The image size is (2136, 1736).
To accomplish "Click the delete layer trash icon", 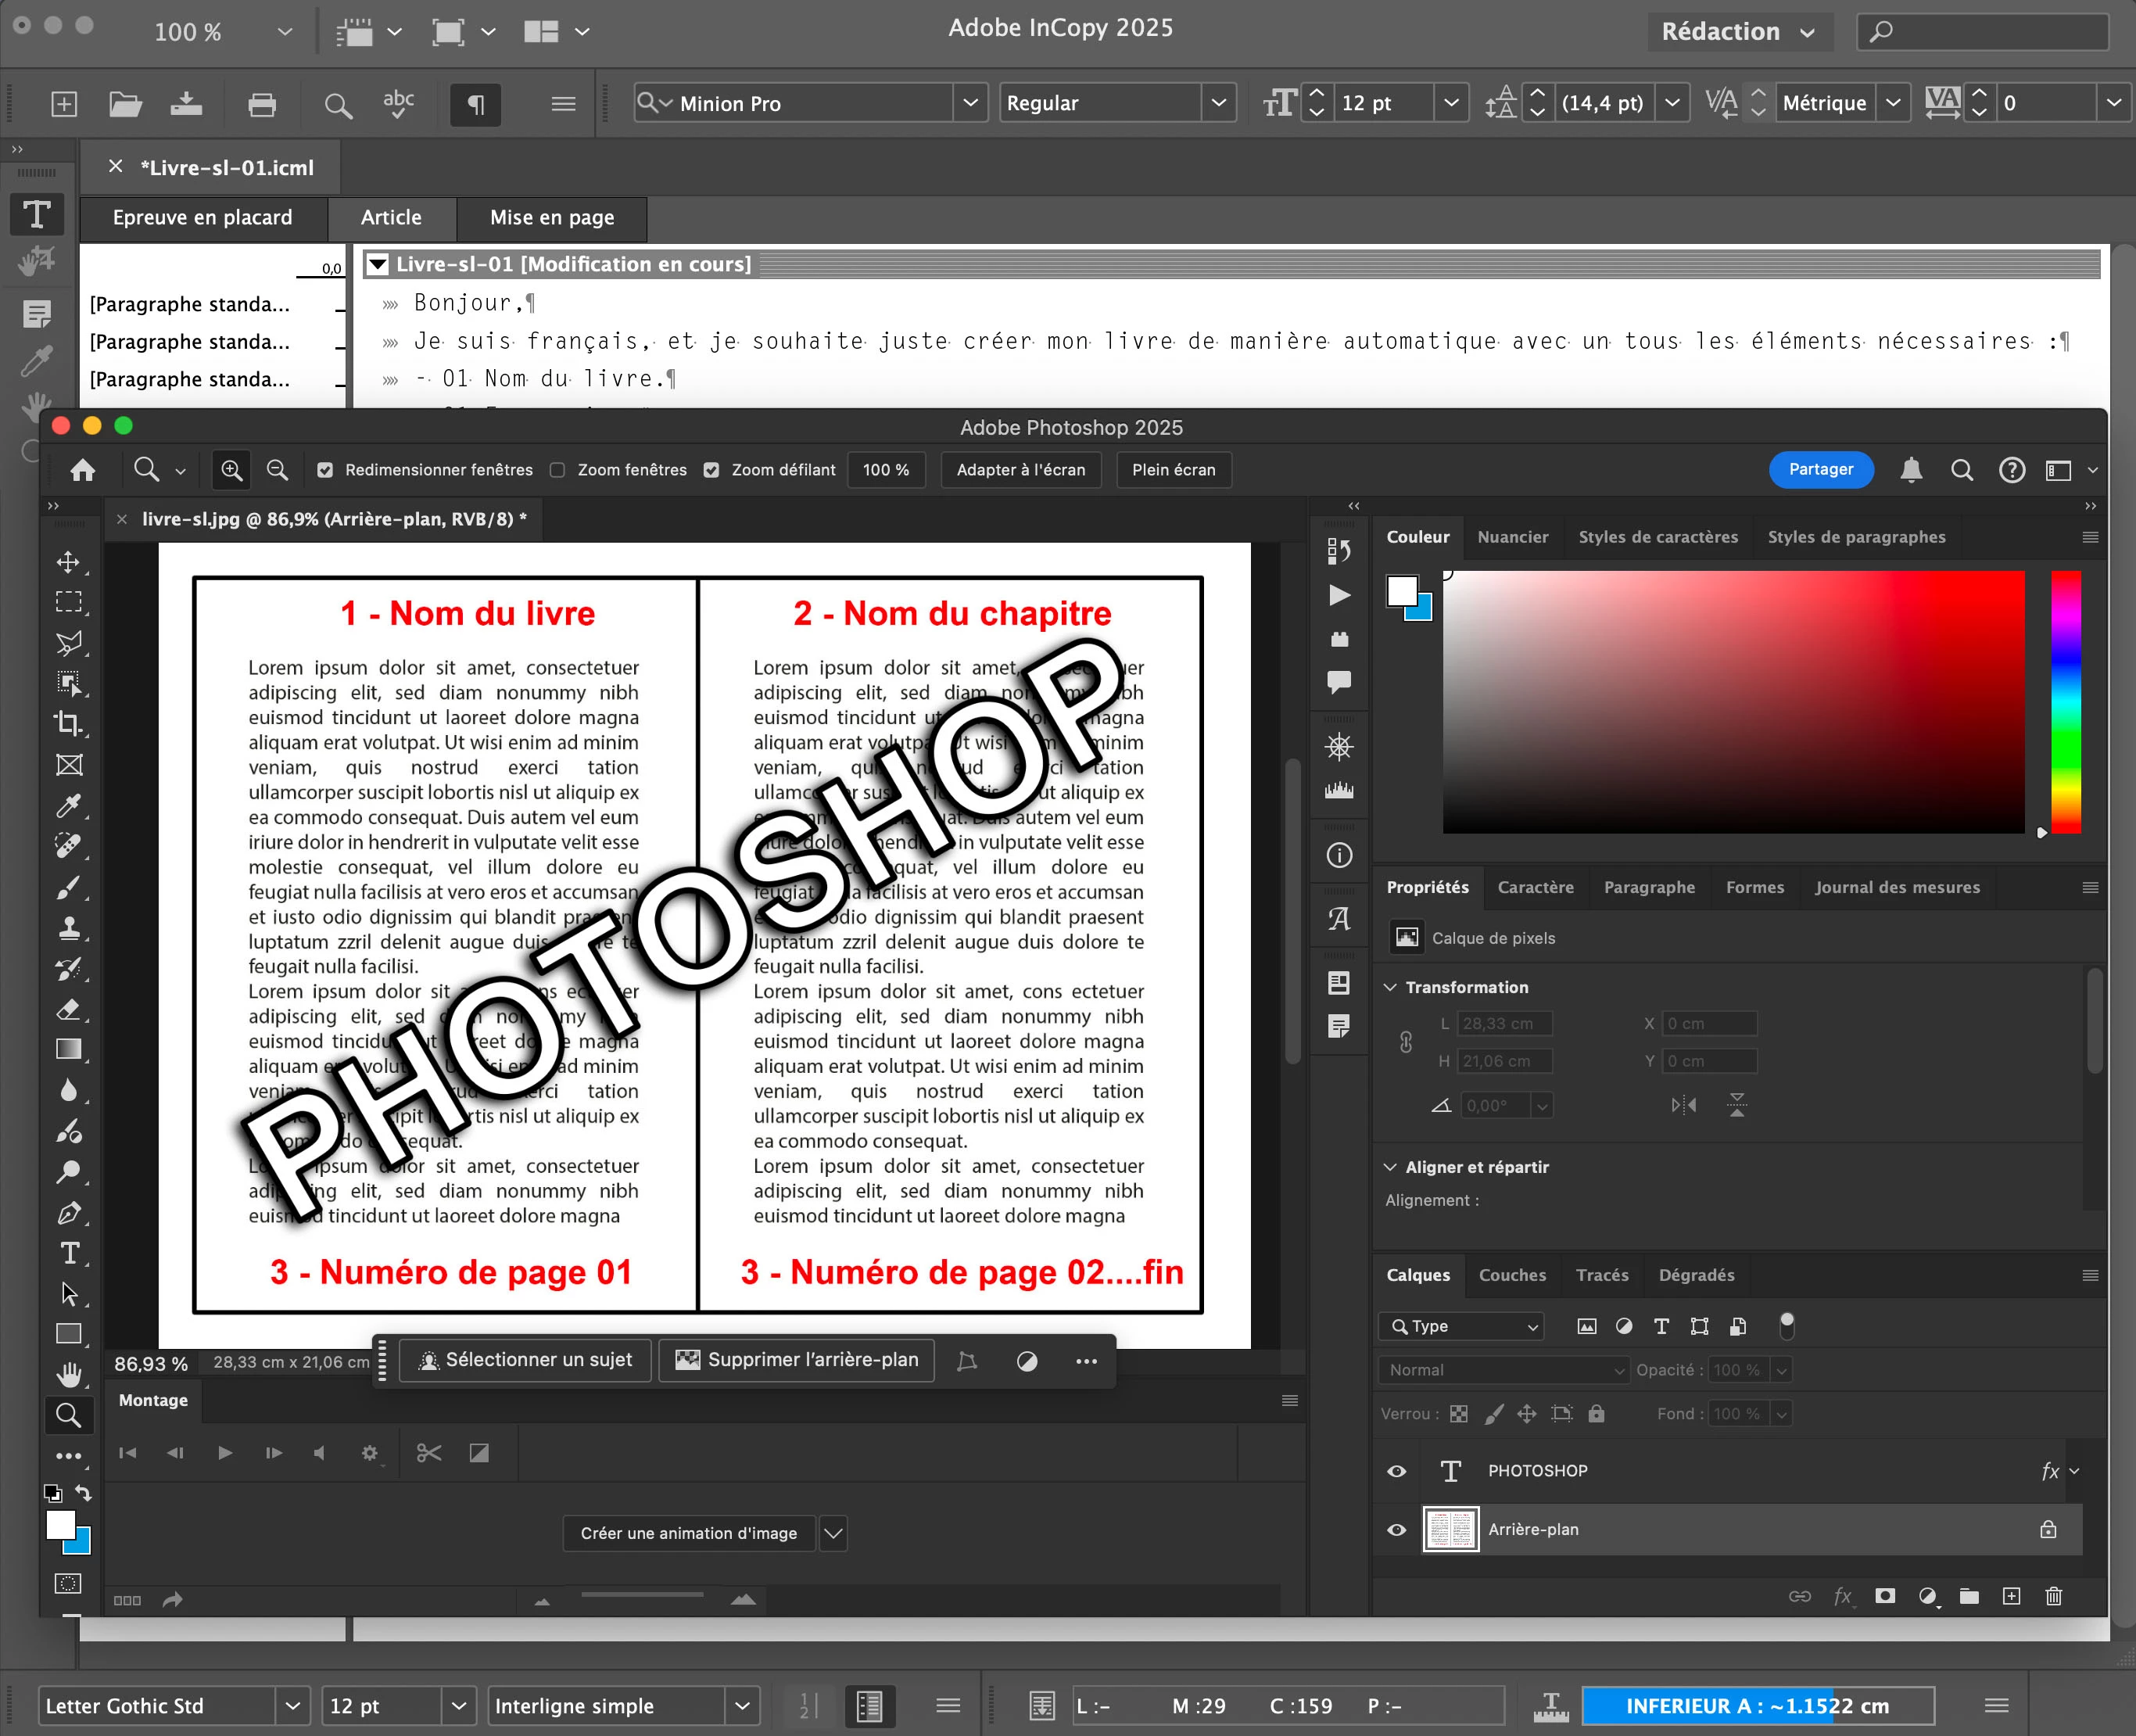I will [x=2053, y=1596].
